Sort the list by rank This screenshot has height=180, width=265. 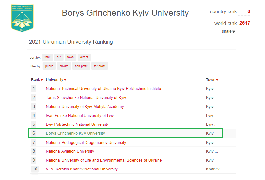tap(47, 57)
